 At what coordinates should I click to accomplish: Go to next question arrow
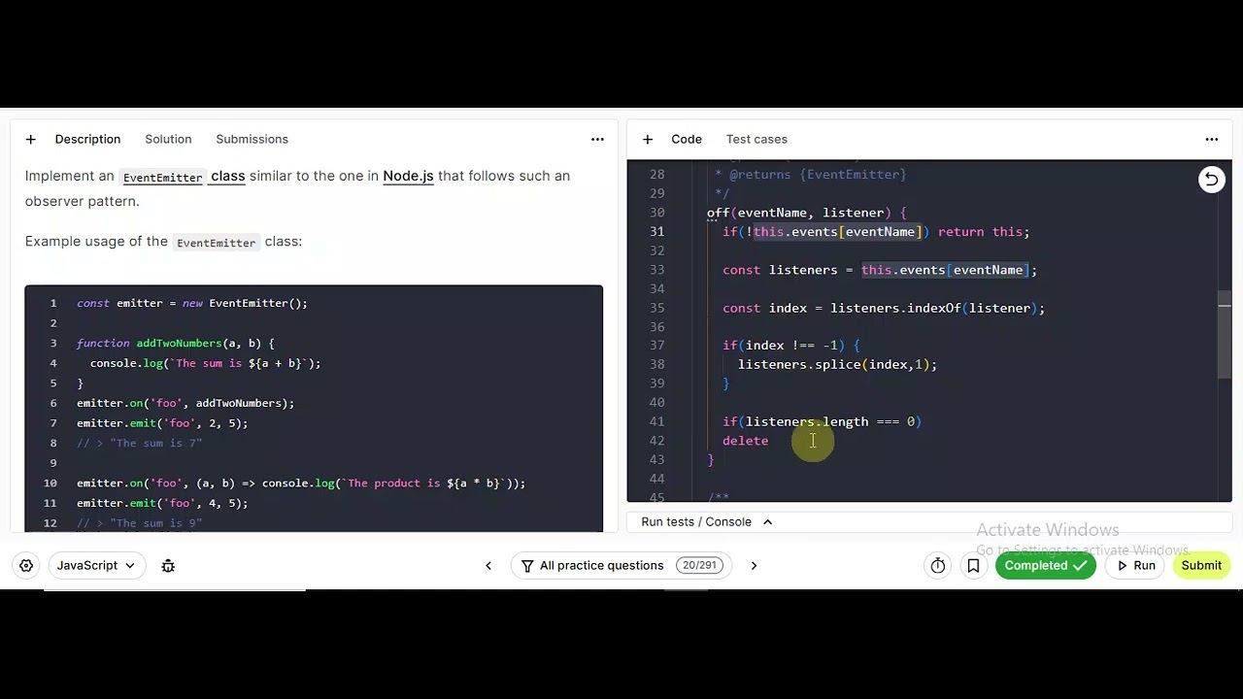(754, 565)
